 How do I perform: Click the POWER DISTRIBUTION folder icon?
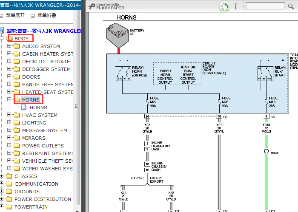(x=9, y=199)
